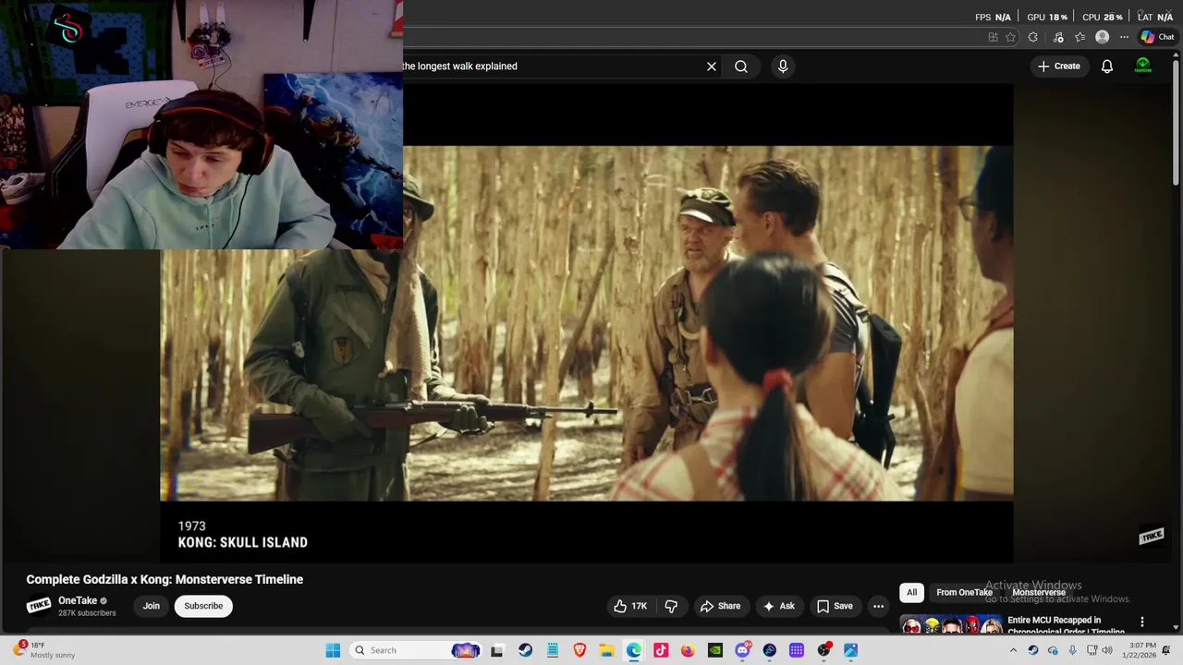The height and width of the screenshot is (665, 1183).
Task: Open the OneTake channel avatar
Action: point(39,606)
